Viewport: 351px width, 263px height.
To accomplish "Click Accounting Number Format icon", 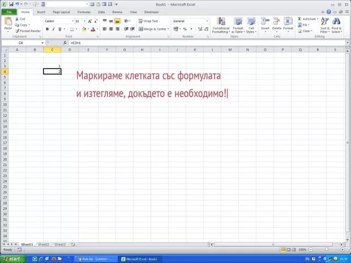I will tap(175, 29).
